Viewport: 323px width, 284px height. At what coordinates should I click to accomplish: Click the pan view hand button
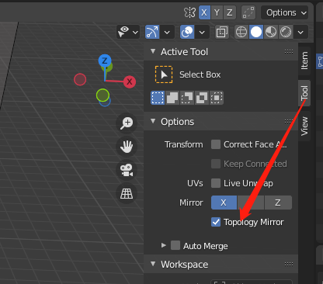point(127,147)
